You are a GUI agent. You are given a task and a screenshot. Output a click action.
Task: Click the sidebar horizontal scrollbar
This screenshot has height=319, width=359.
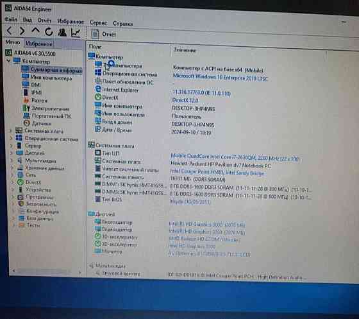(x=47, y=272)
